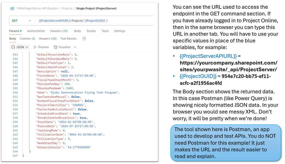This screenshot has width=285, height=164.
Task: Select the response Body tab
Action: (13, 39)
